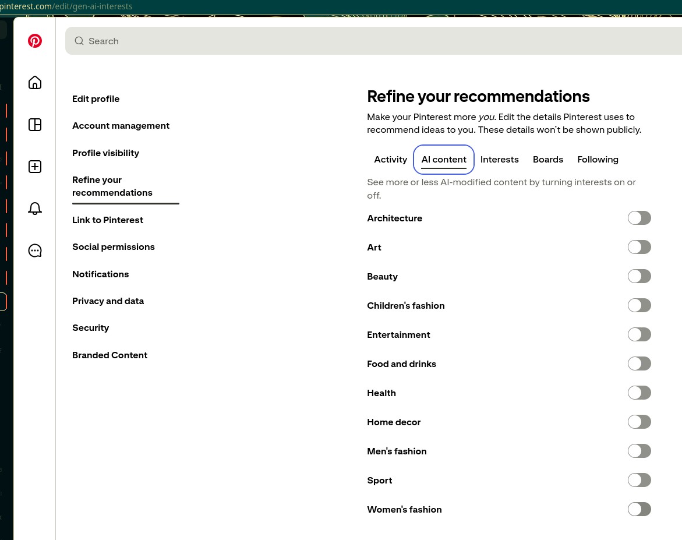Open the Pinterest logo home link

[x=35, y=41]
